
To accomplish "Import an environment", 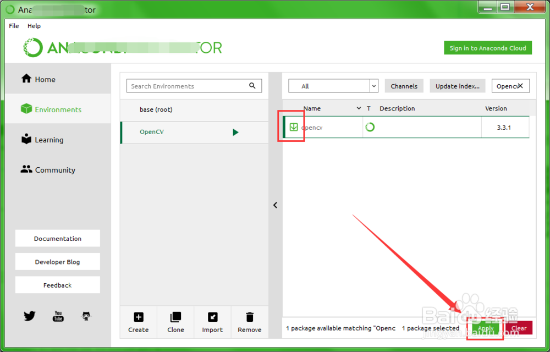I will (212, 322).
